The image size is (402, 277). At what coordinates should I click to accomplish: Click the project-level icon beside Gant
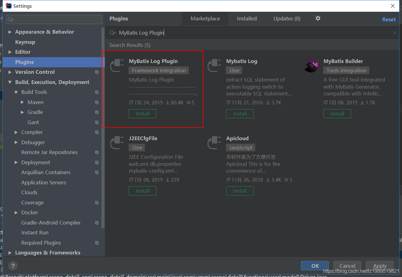[x=97, y=122]
